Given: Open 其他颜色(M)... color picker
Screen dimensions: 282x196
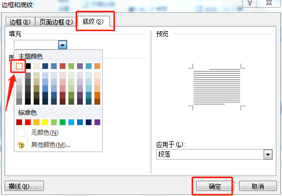Looking at the screenshot, I should pos(51,145).
